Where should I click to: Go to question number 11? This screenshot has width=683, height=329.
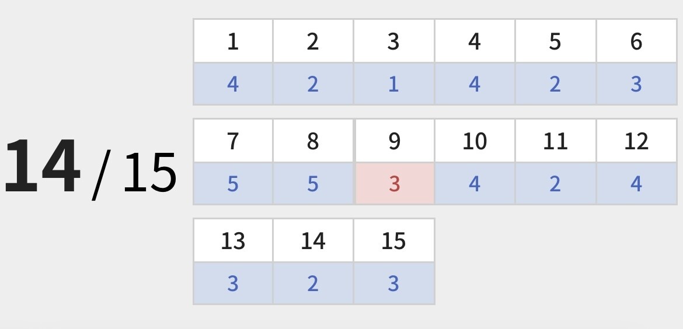[x=555, y=141]
